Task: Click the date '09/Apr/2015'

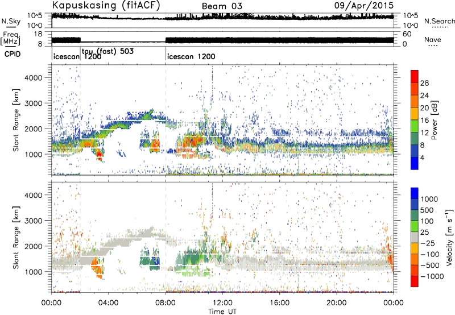Action: [x=364, y=6]
